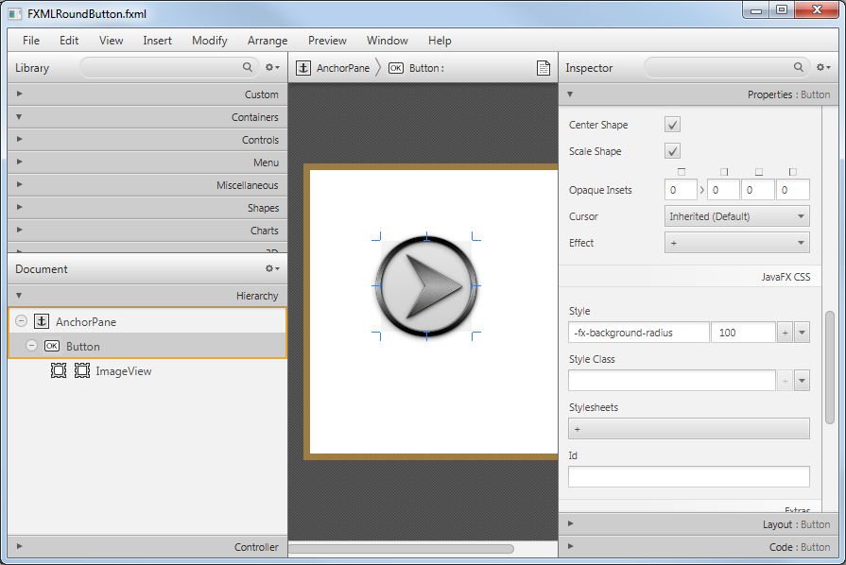Click the Inspector panel gear icon
The width and height of the screenshot is (846, 565).
click(x=822, y=67)
